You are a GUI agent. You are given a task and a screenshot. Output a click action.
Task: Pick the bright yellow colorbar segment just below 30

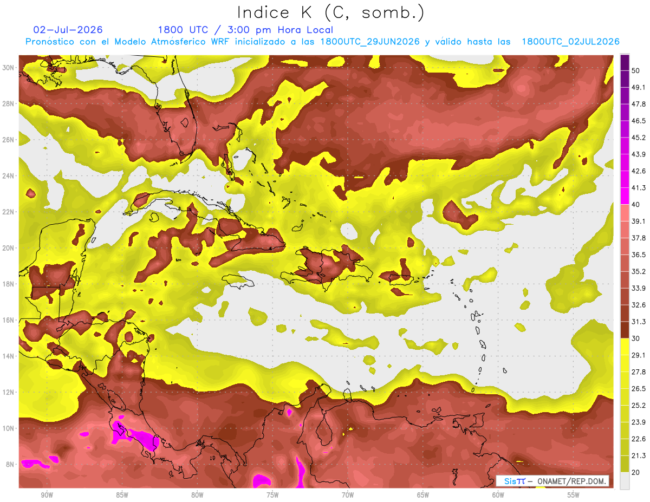pyautogui.click(x=625, y=347)
